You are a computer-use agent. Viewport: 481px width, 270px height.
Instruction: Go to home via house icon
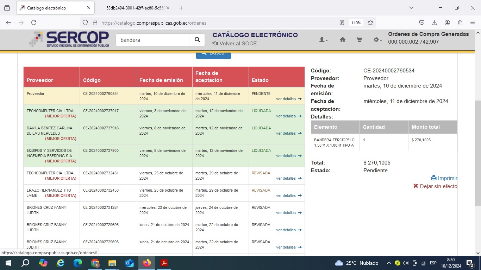342,40
